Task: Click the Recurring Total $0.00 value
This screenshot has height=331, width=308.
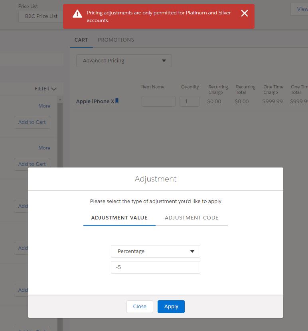Action: point(242,102)
